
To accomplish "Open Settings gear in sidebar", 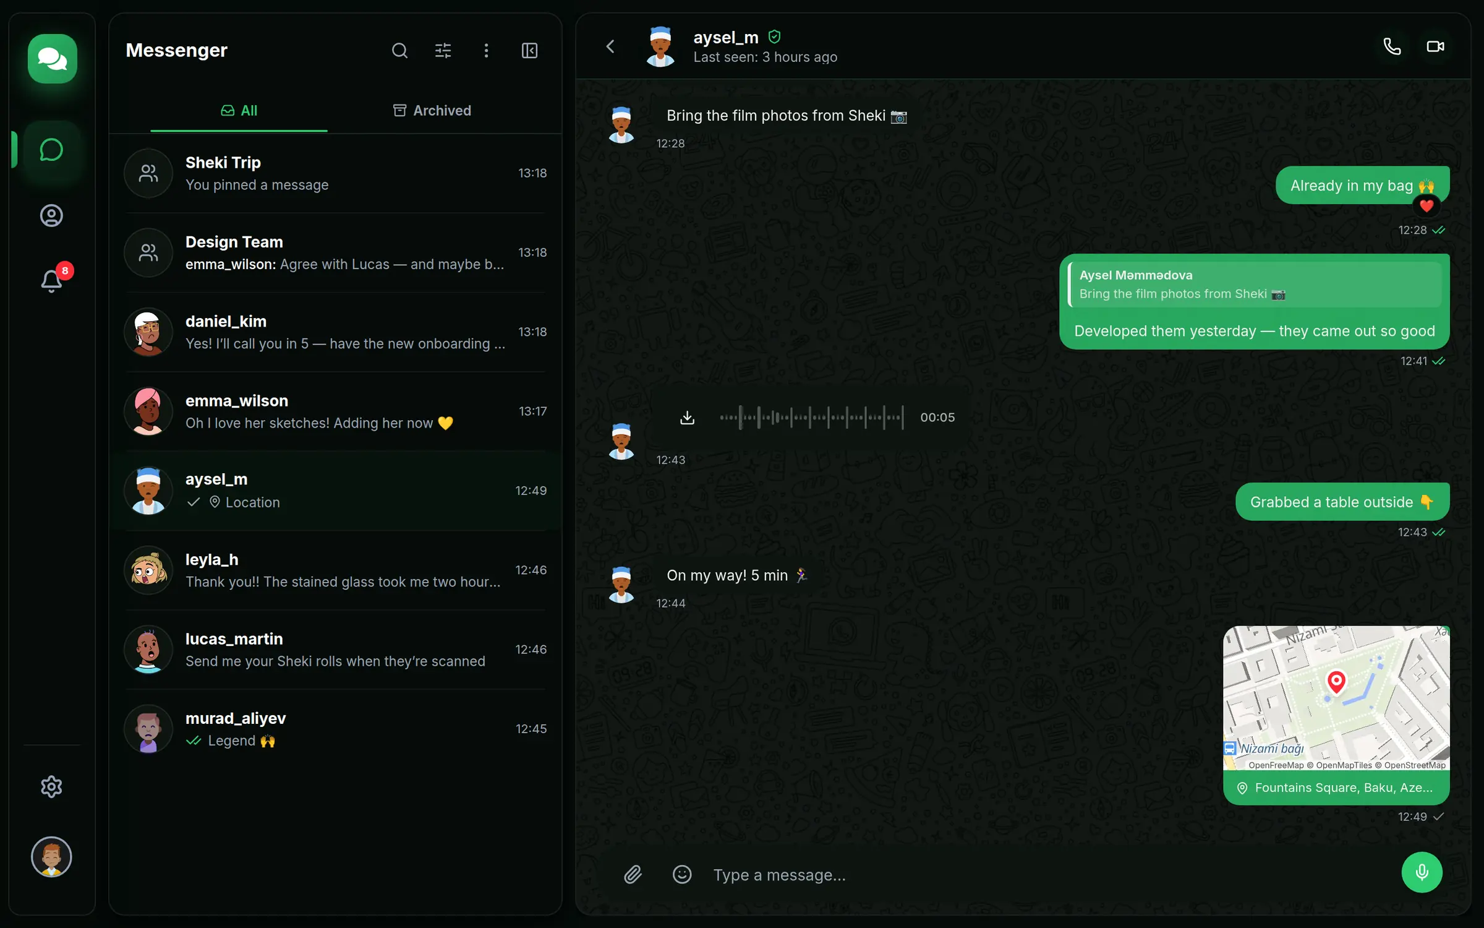I will 51,786.
